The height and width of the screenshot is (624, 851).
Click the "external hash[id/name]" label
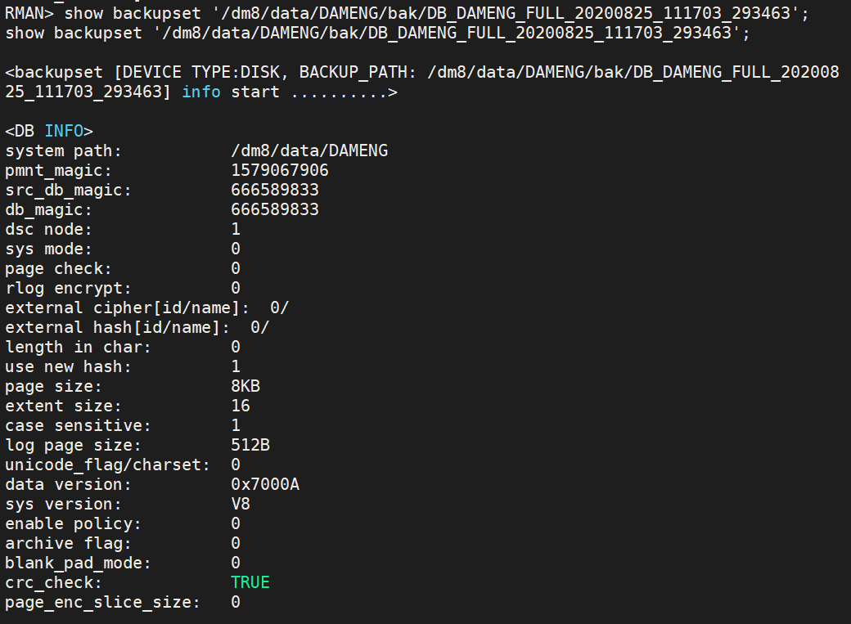[x=117, y=327]
